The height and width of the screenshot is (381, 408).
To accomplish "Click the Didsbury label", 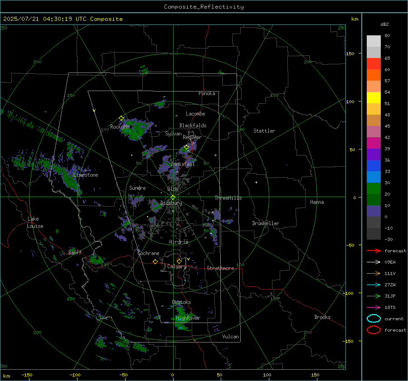I will tap(171, 203).
